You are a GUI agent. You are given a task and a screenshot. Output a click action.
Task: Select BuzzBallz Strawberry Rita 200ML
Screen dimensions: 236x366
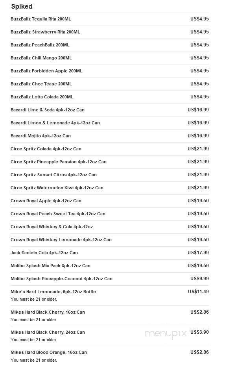tap(45, 32)
